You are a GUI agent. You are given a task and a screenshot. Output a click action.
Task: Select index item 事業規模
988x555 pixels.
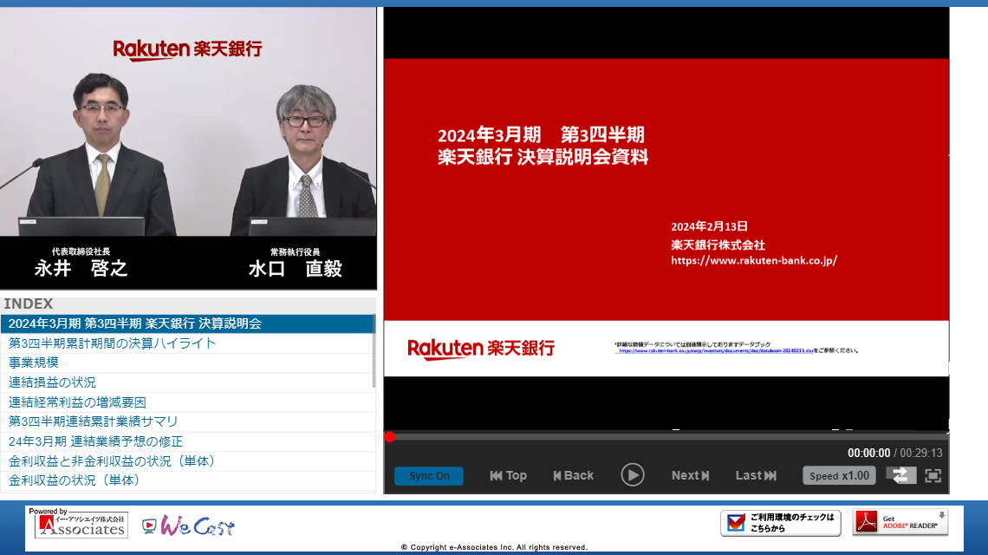click(34, 362)
